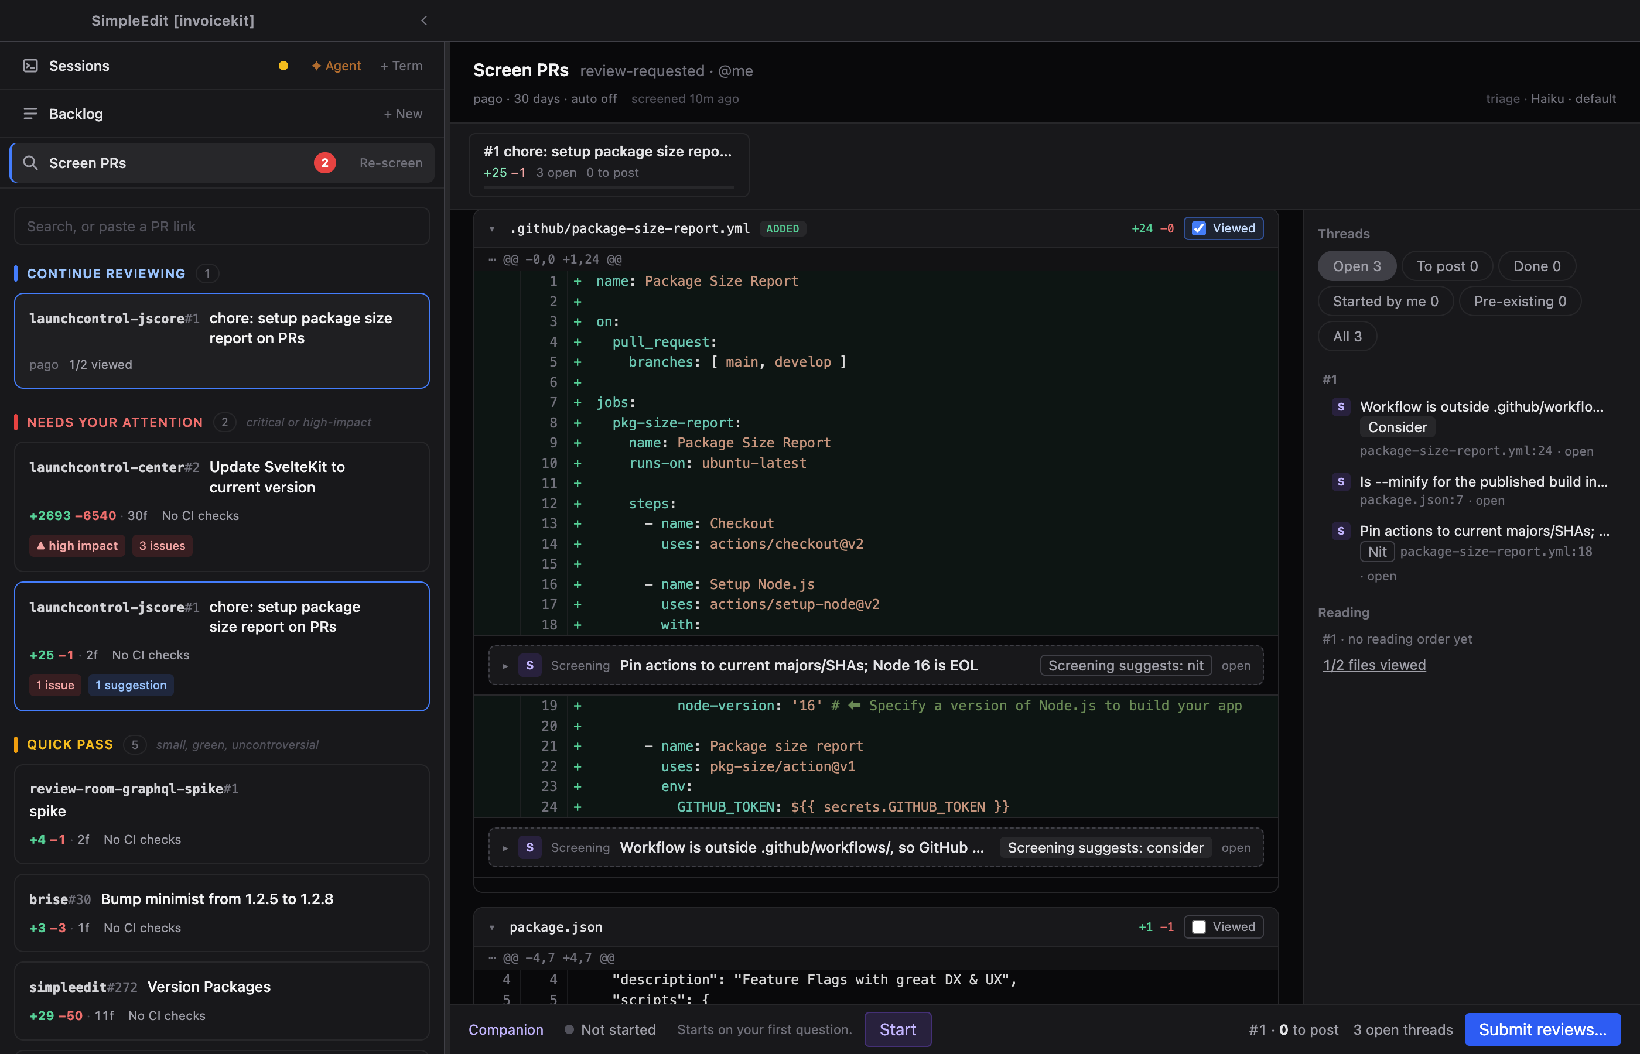Viewport: 1640px width, 1054px height.
Task: Uncheck Viewed on package-size-report.yml
Action: click(x=1198, y=228)
